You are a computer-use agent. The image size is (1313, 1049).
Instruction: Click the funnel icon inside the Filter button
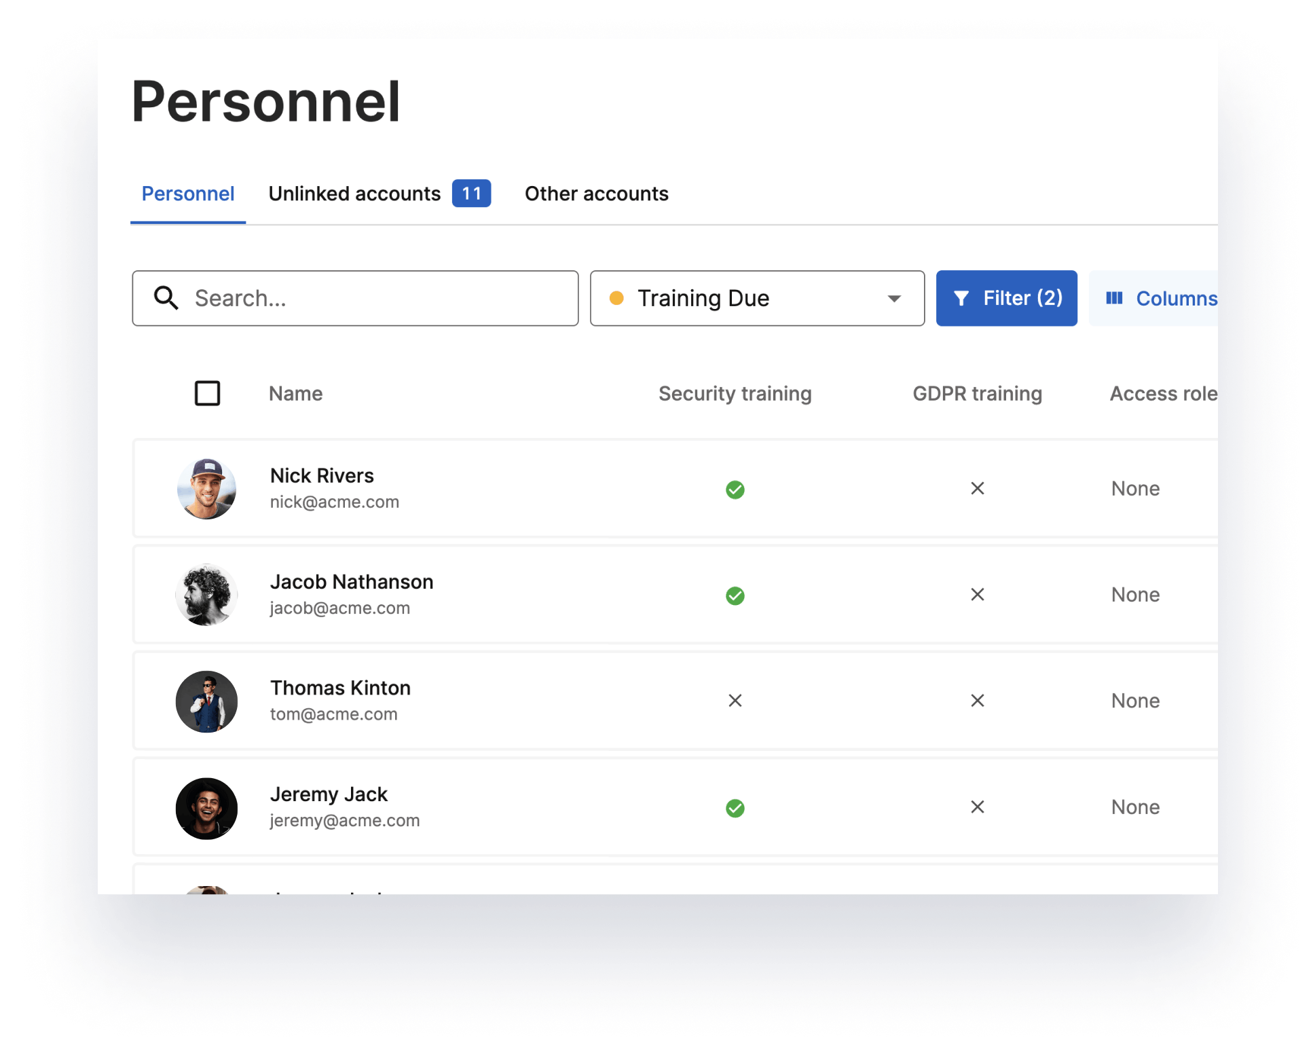click(x=963, y=298)
